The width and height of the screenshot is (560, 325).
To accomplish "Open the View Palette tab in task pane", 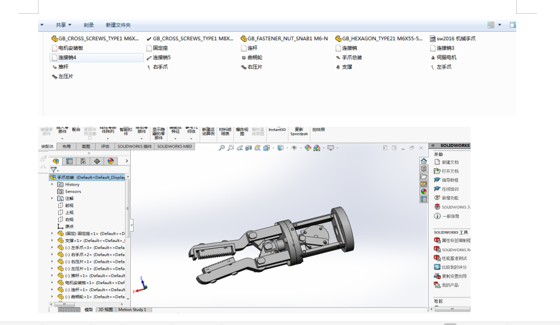I will coord(423,184).
